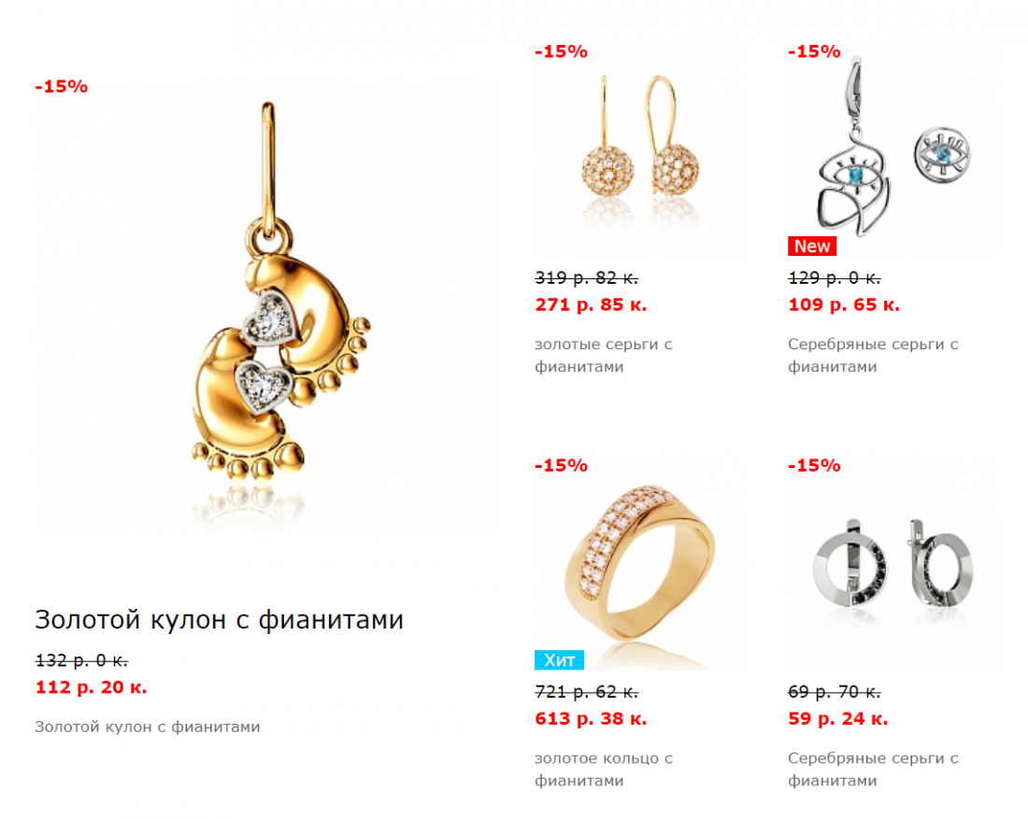Click the 112 р. 20 к. price
Image resolution: width=1028 pixels, height=819 pixels.
92,687
